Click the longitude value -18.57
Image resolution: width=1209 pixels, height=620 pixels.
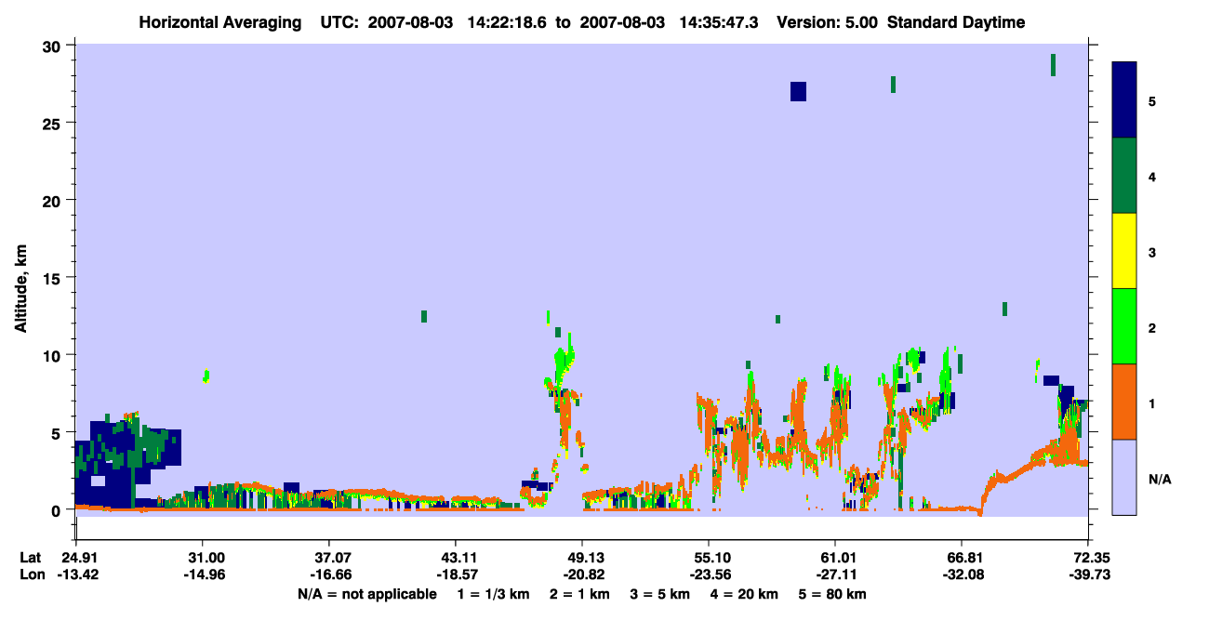[456, 574]
